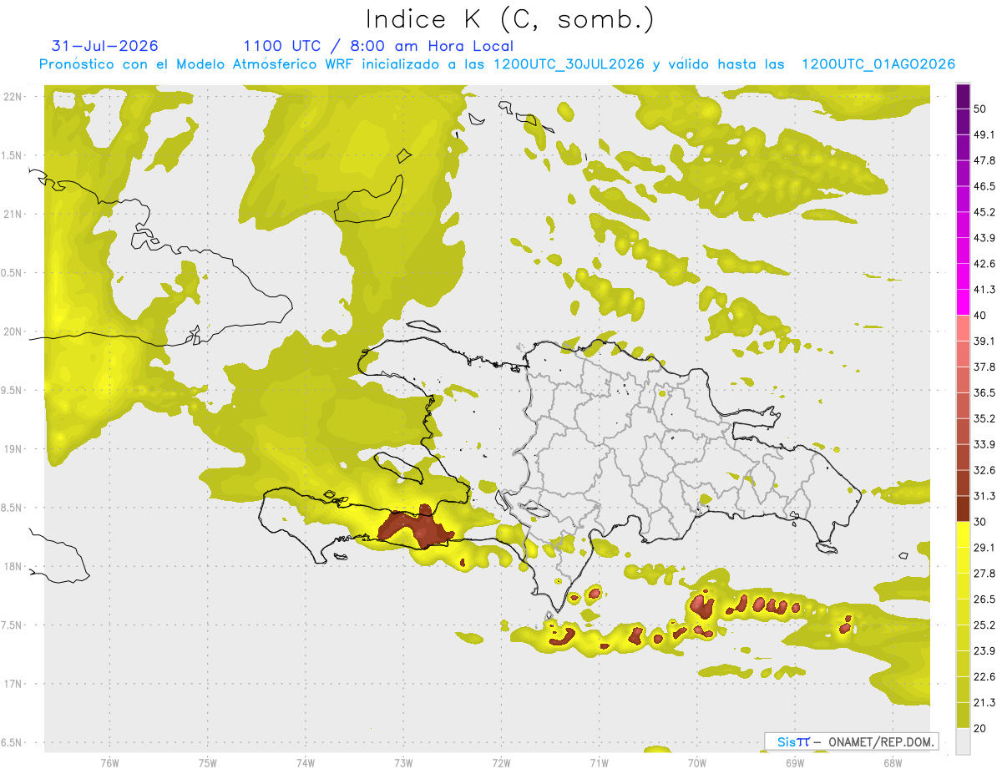1002x774 pixels.
Task: Click the 19N latitude label
Action: (x=13, y=448)
